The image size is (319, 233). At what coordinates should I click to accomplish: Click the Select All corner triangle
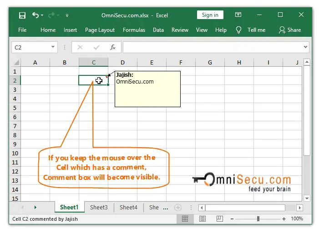tap(16, 62)
